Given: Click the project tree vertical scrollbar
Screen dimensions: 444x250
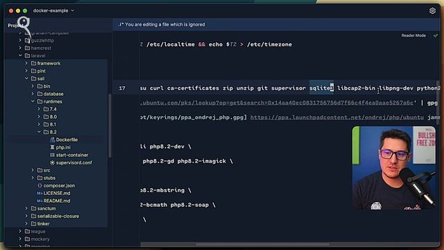Looking at the screenshot, I should pos(110,126).
